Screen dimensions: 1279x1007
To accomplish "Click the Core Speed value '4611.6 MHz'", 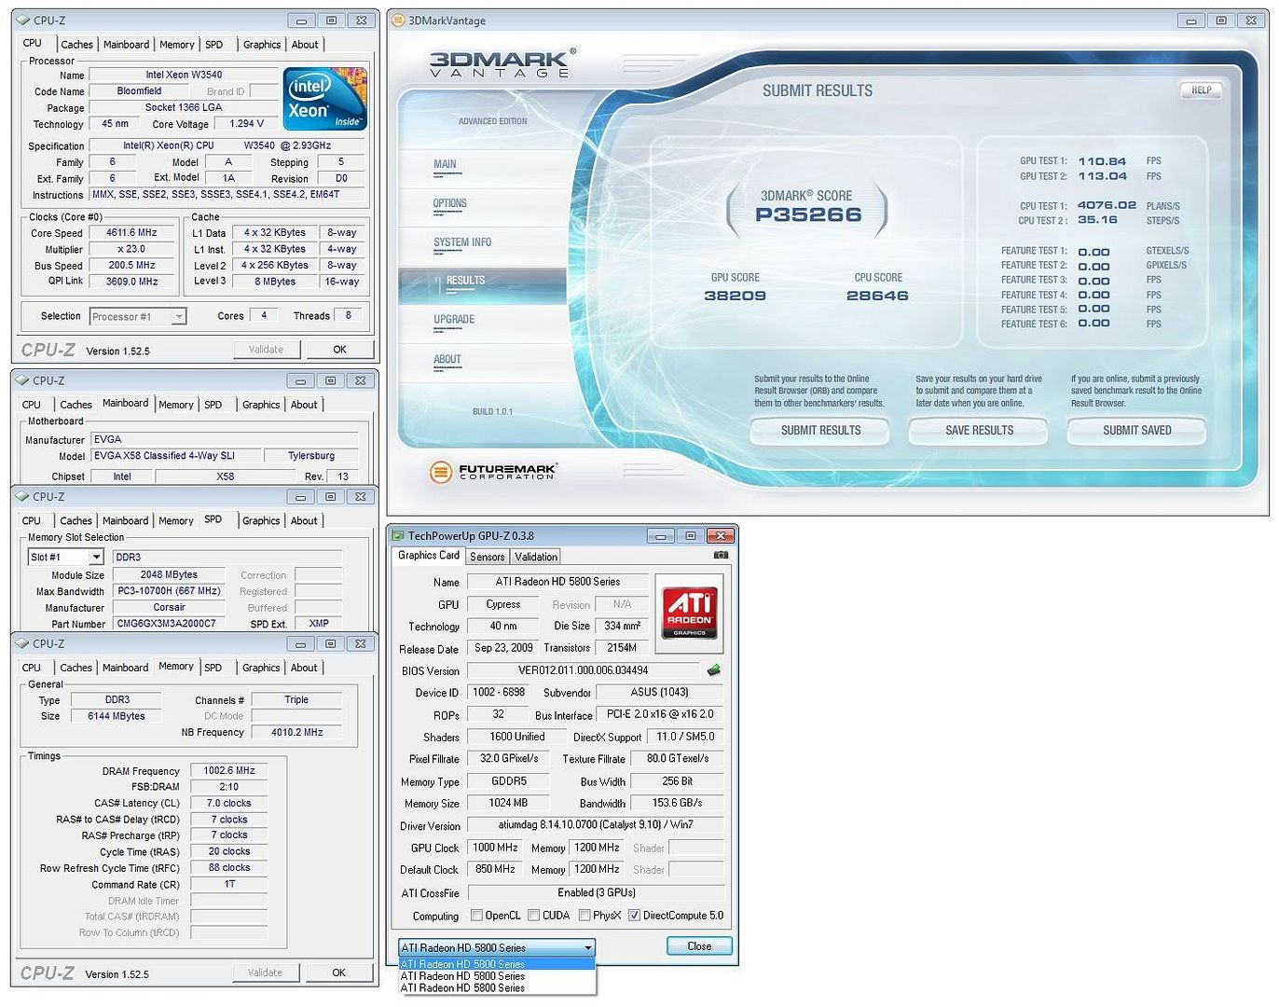I will [x=131, y=233].
